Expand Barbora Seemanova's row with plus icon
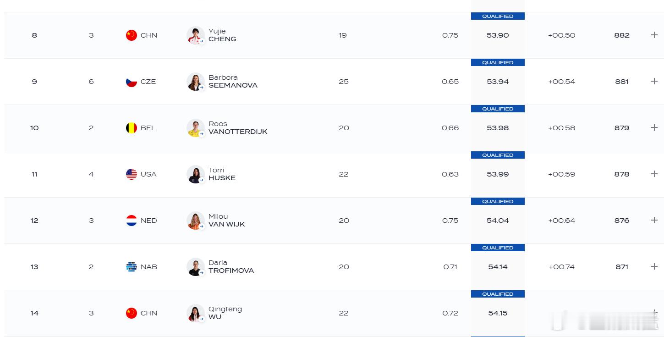This screenshot has width=664, height=337. (654, 81)
